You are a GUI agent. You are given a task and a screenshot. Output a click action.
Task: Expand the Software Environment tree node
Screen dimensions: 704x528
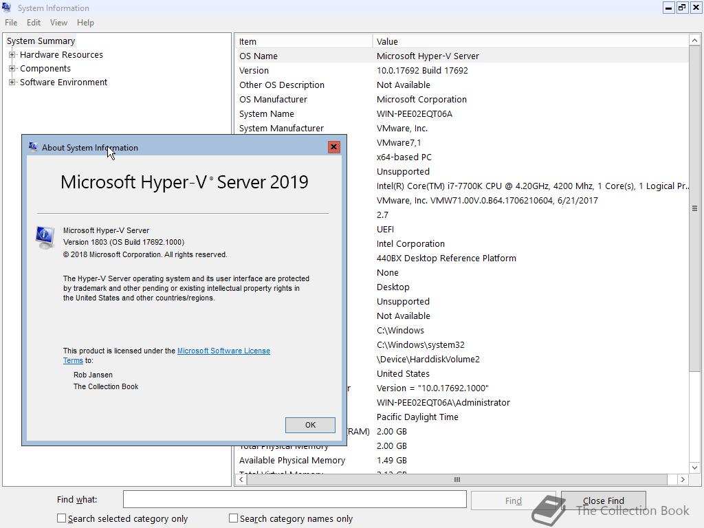(x=12, y=82)
